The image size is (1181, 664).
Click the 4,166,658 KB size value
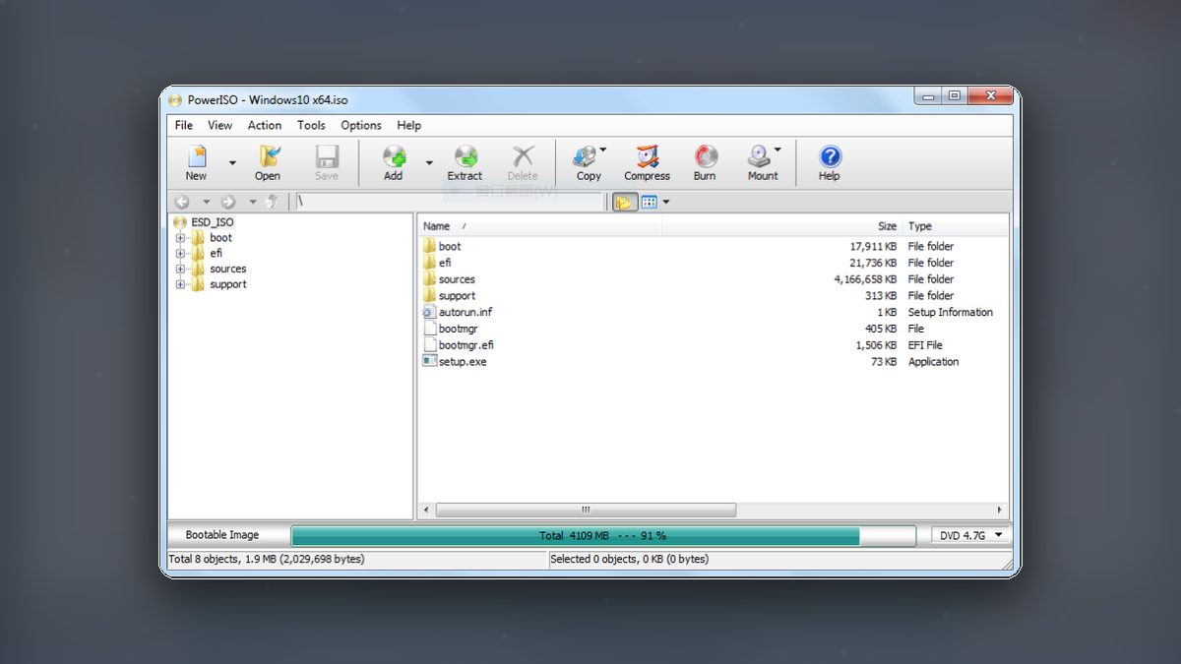click(865, 279)
